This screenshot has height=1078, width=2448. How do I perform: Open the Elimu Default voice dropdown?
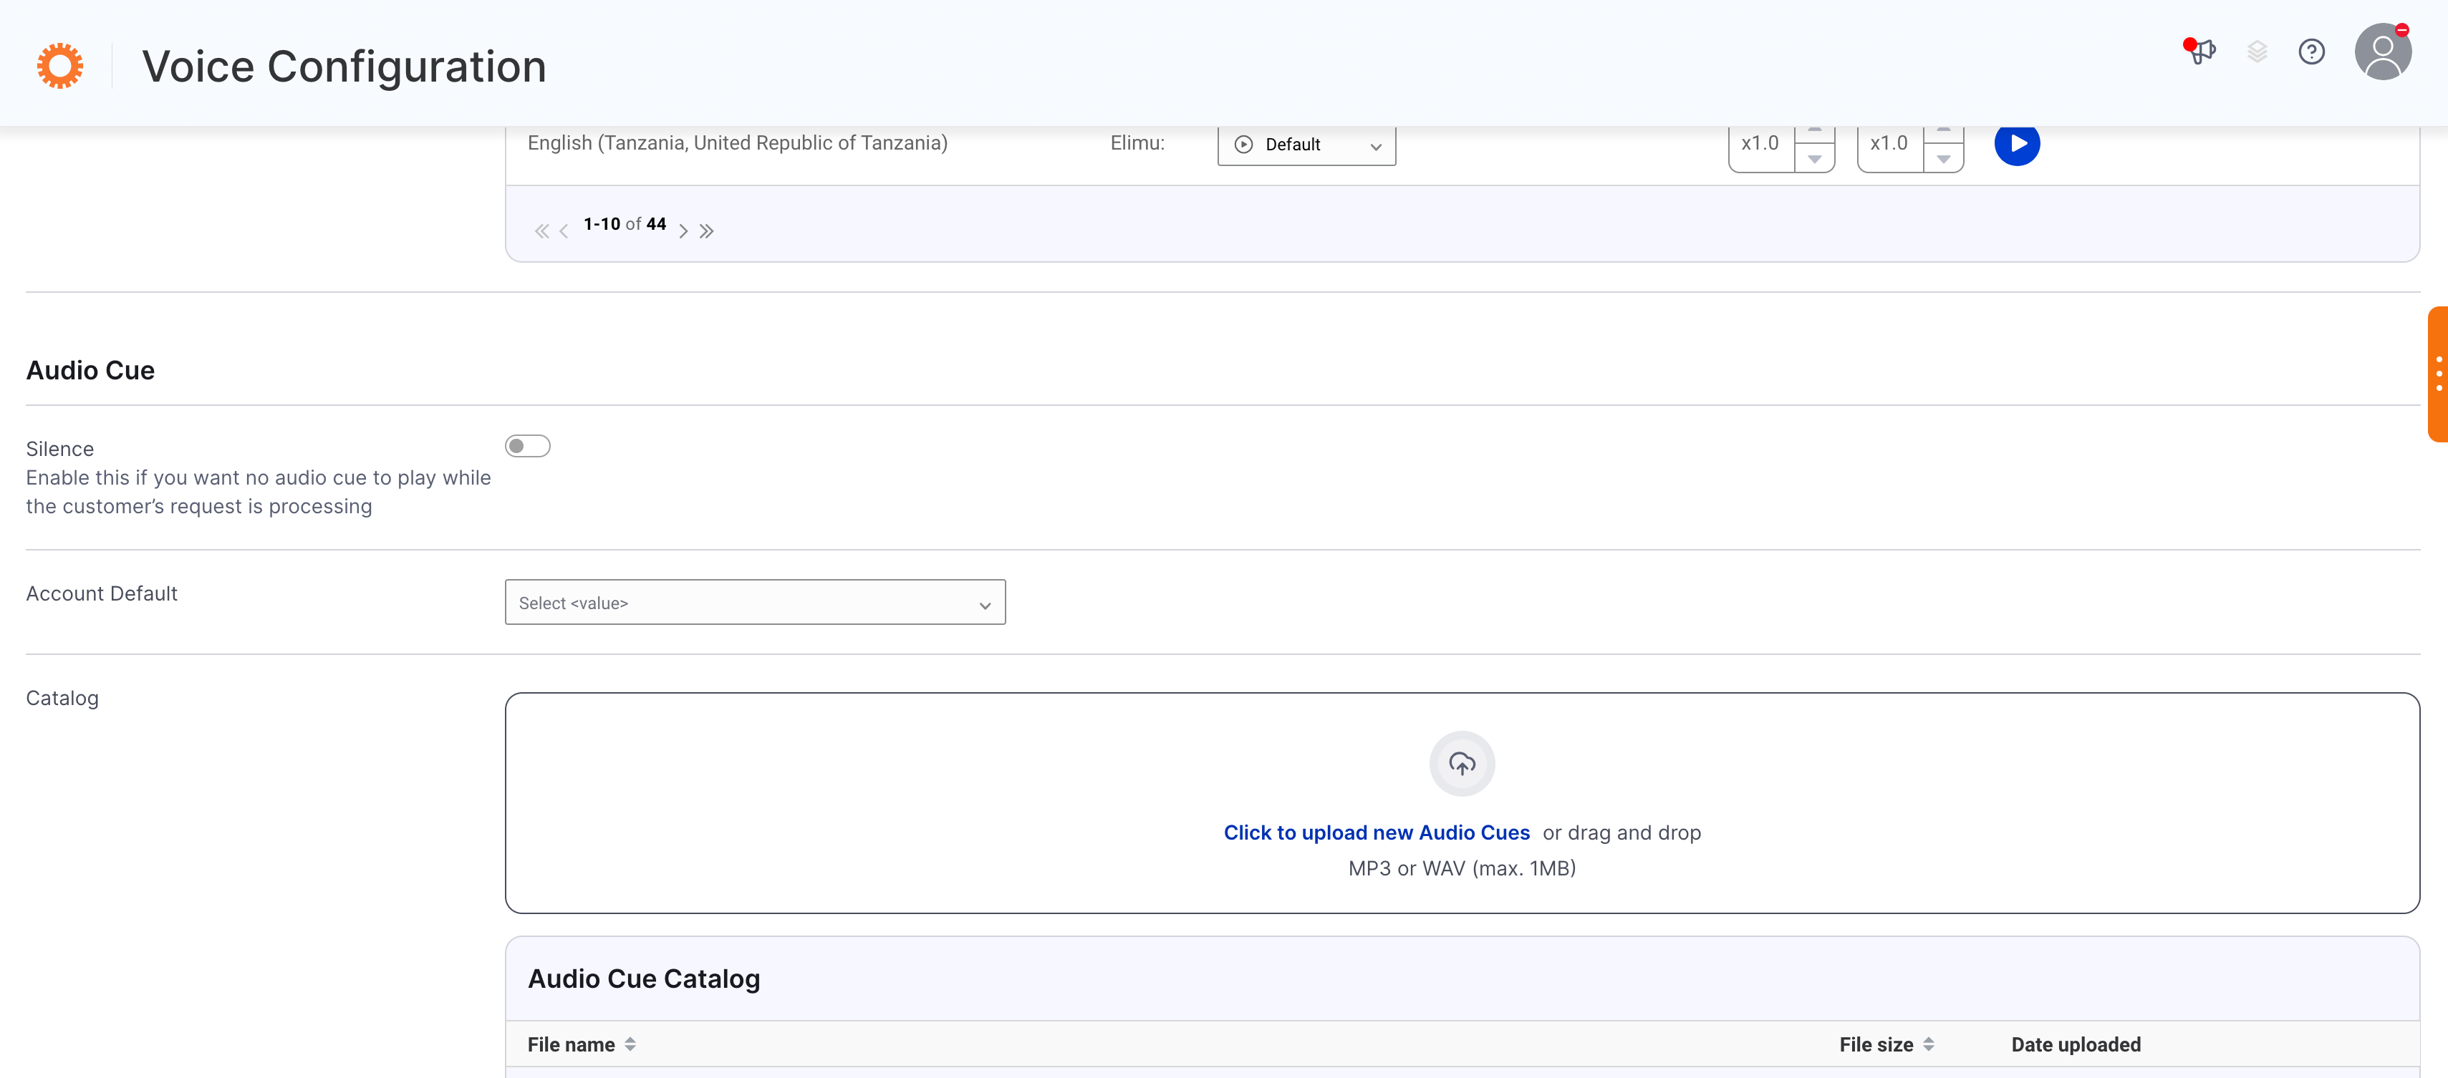pos(1306,145)
